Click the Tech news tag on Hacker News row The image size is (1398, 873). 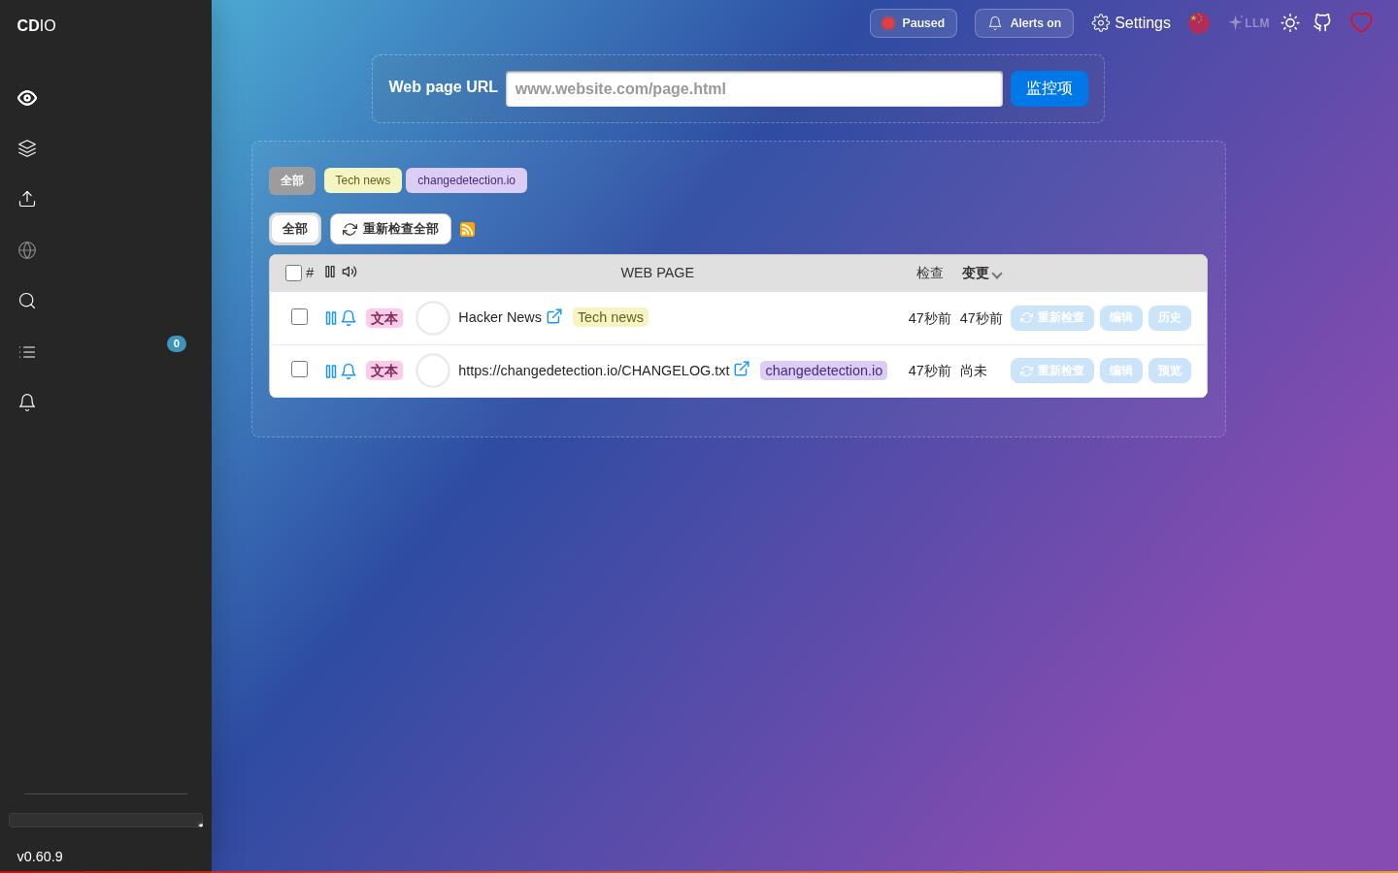[611, 317]
